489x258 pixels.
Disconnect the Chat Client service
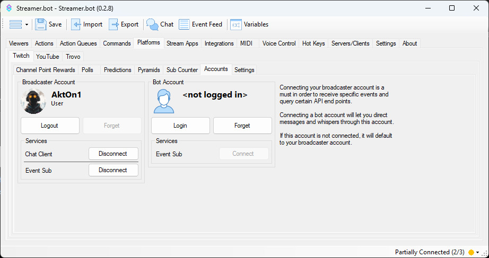(113, 154)
